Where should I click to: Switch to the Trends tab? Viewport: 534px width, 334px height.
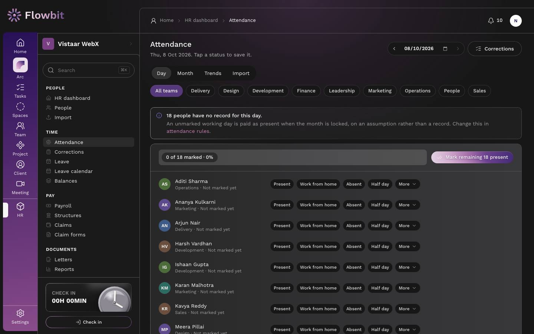point(213,73)
